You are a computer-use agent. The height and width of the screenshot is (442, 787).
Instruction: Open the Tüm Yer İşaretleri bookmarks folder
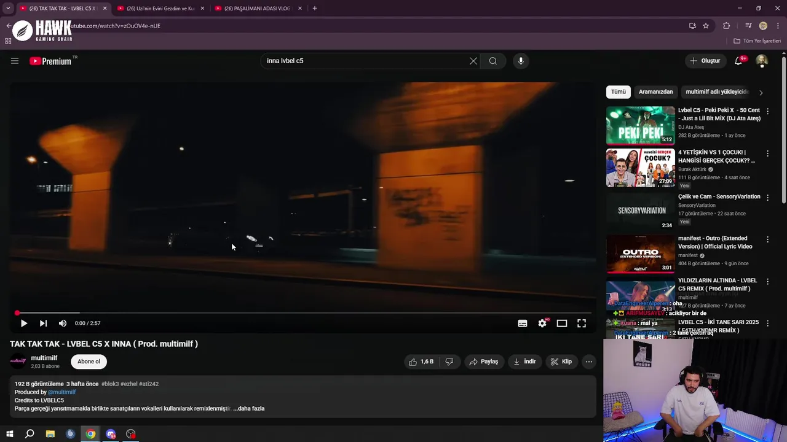[757, 41]
